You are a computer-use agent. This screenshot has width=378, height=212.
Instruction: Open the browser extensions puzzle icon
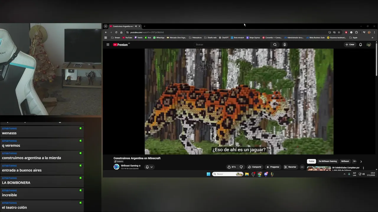tap(356, 32)
